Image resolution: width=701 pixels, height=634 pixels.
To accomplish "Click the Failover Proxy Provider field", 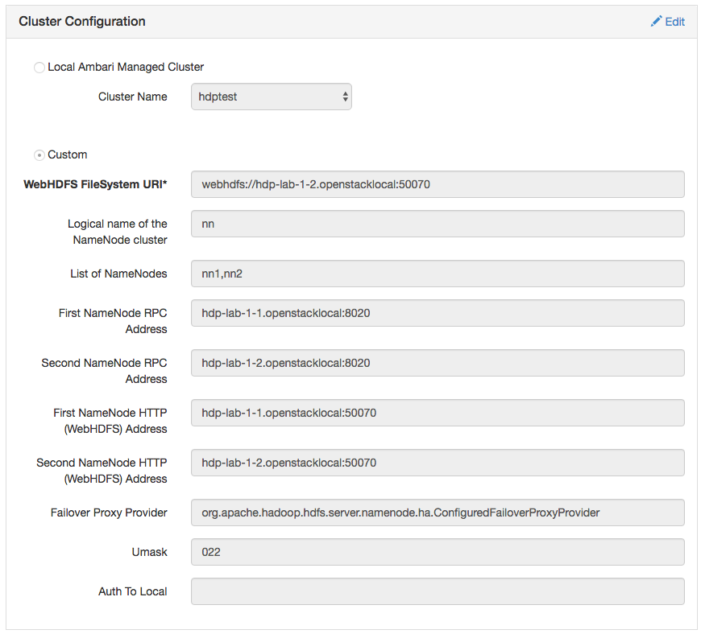I will (x=438, y=513).
